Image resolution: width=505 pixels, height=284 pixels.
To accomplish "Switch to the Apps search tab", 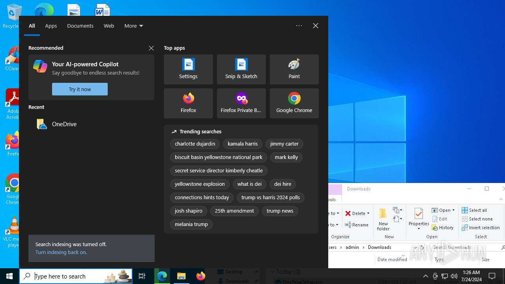I will [51, 26].
